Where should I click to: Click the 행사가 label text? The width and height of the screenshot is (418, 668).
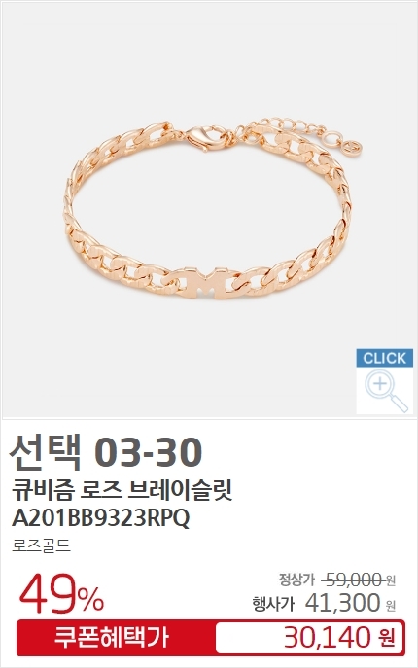[273, 604]
